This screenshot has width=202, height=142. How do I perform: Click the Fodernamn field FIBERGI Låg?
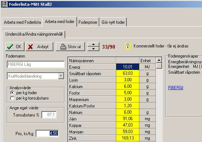[36, 64]
